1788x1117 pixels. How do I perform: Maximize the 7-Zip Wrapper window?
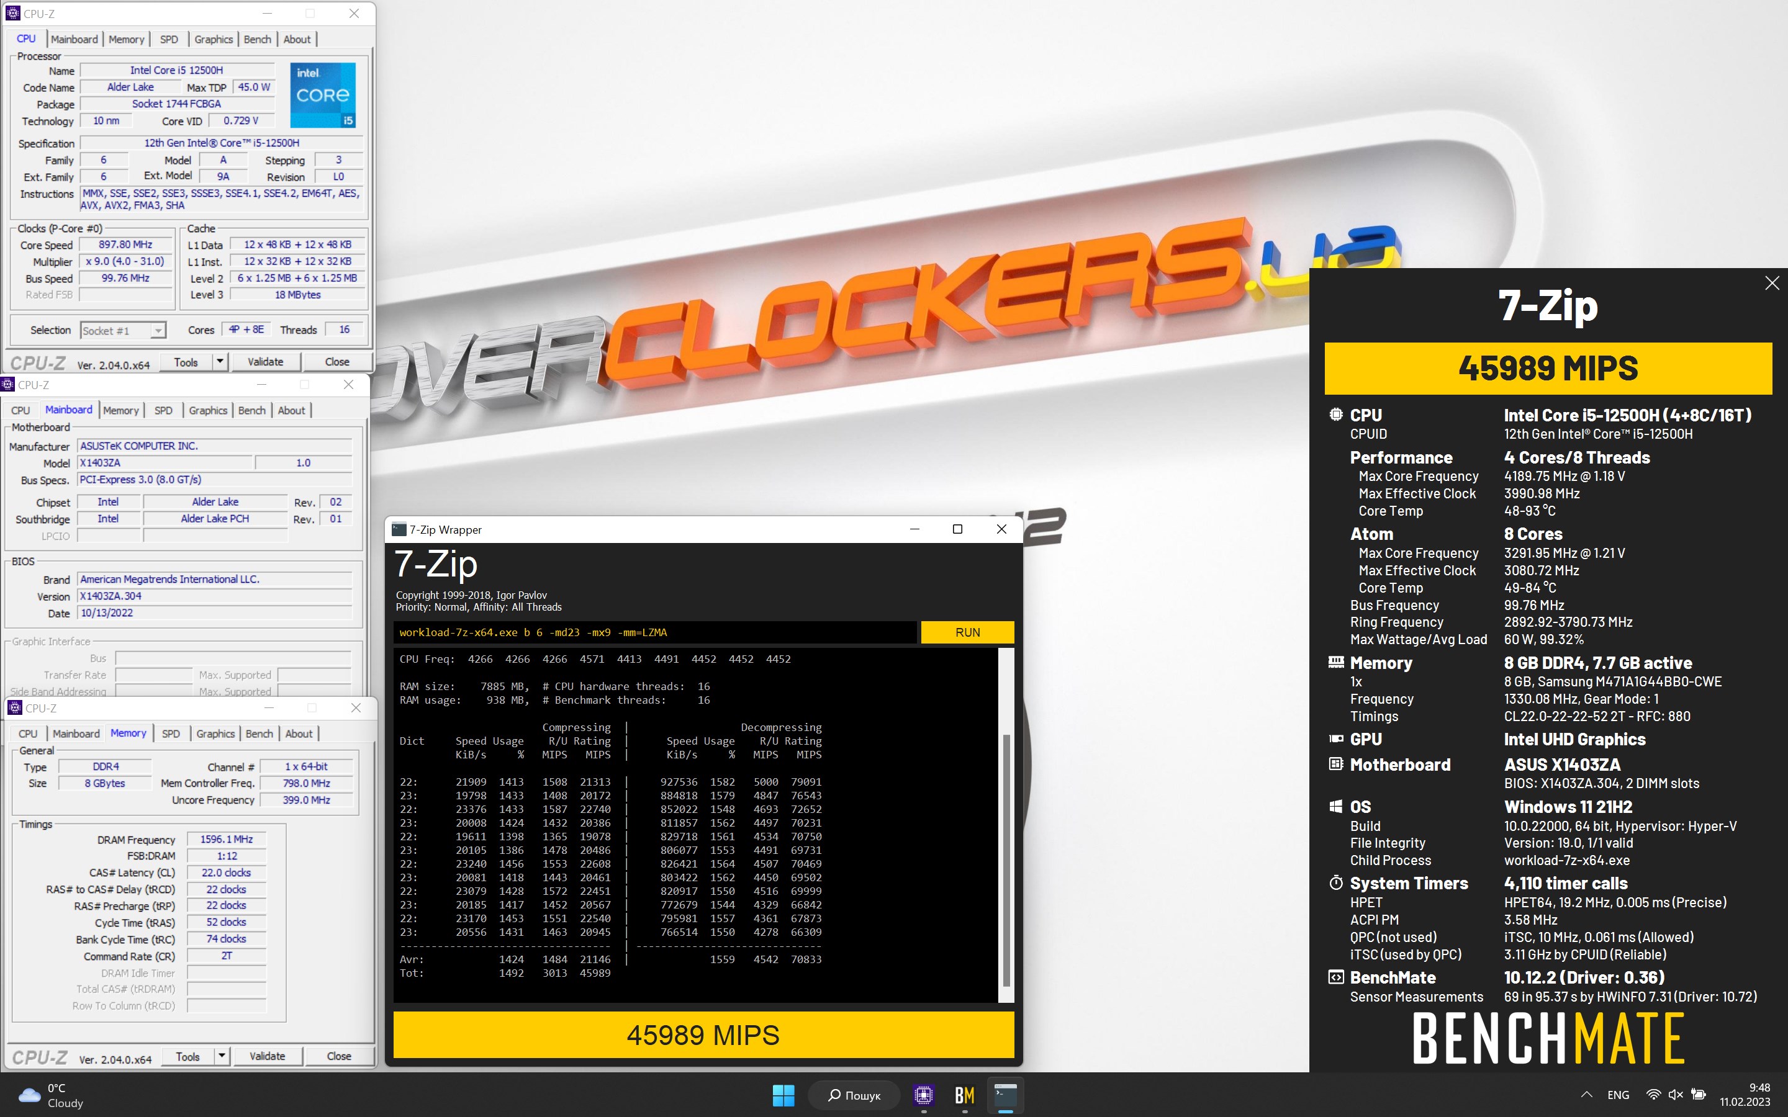957,529
